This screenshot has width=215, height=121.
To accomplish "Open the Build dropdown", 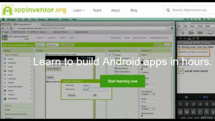I will coord(63,38).
